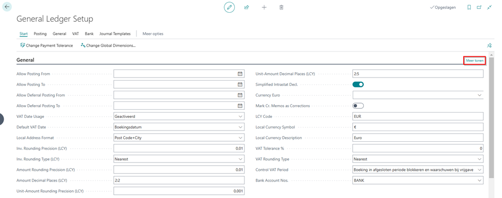Click Change Global Dimensions action
The height and width of the screenshot is (198, 502).
tap(108, 46)
